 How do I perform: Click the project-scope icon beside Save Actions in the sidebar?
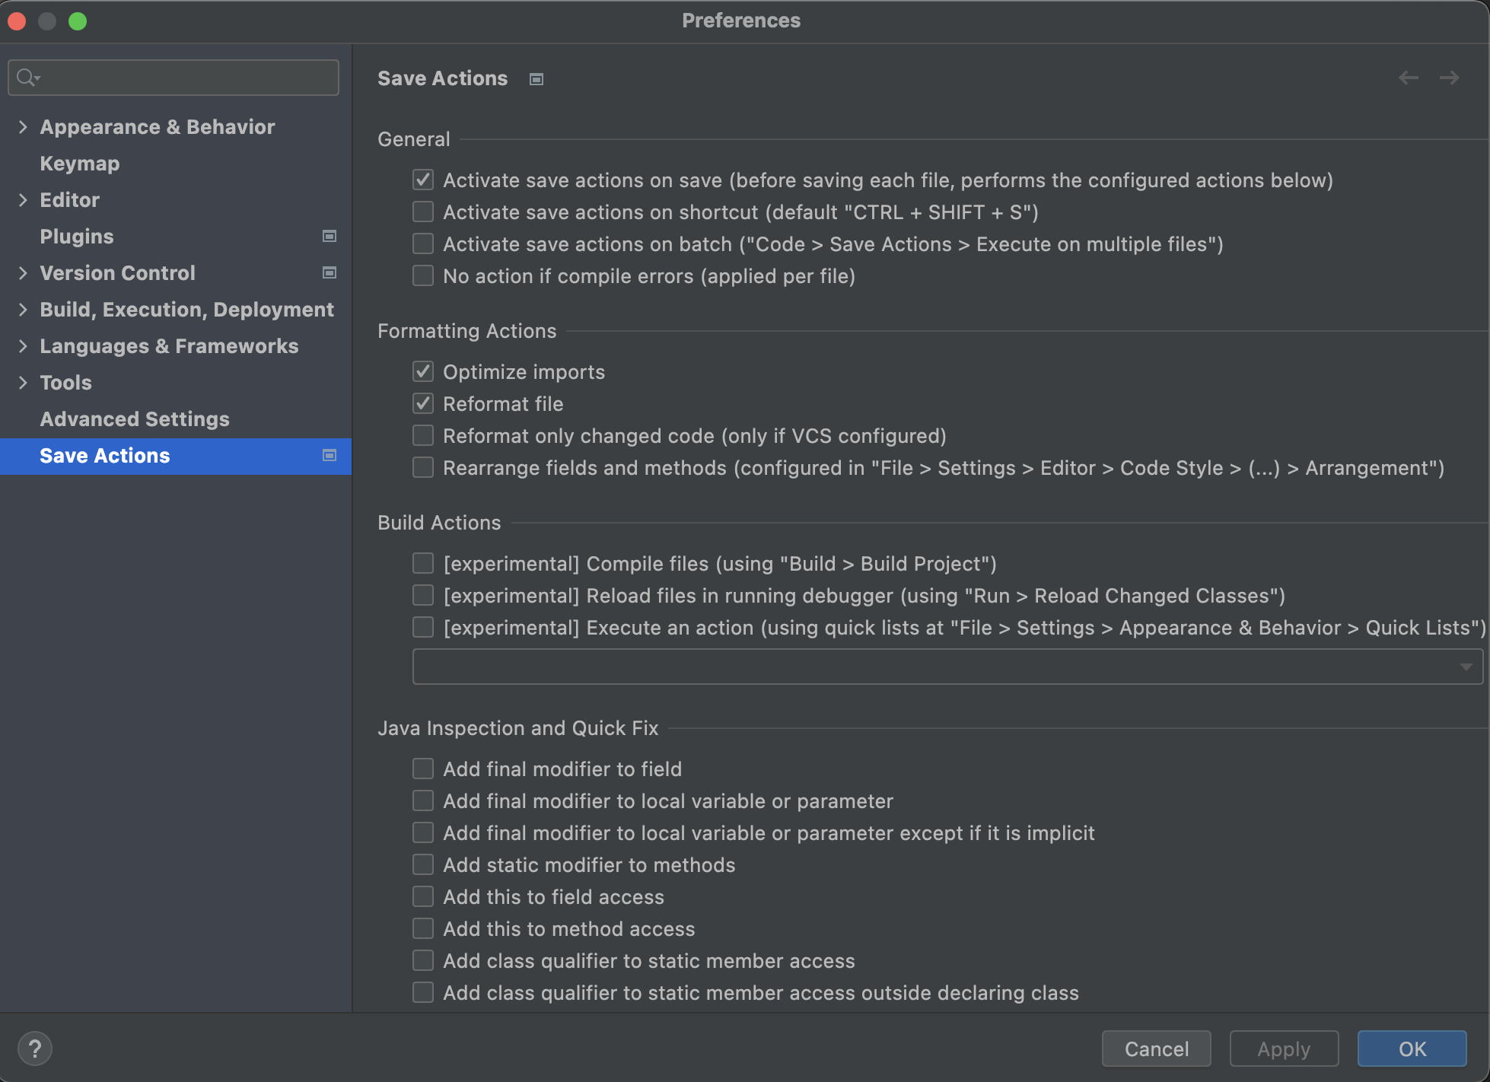pos(330,456)
